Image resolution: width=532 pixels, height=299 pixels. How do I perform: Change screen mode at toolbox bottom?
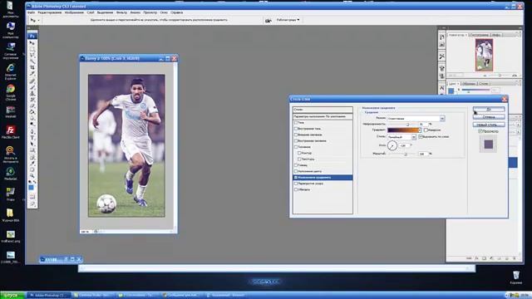[x=32, y=203]
